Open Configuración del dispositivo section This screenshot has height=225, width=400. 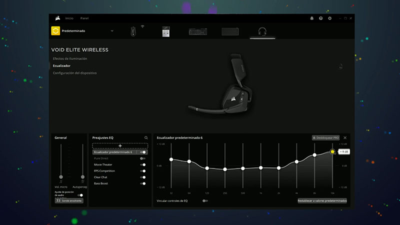(x=74, y=73)
